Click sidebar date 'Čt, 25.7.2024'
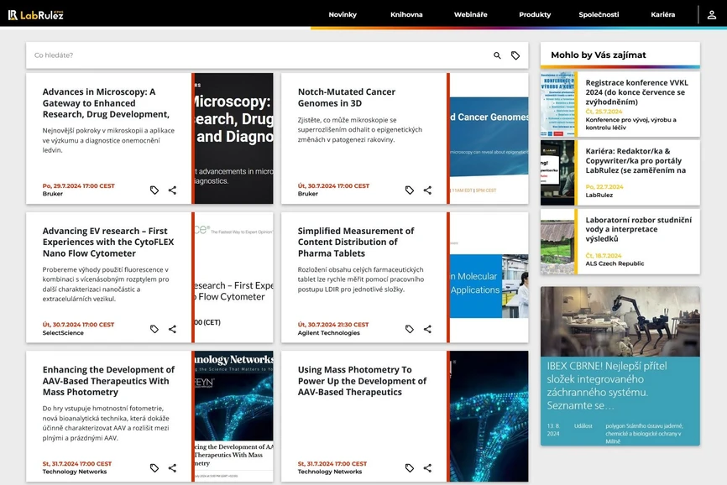The image size is (727, 485). click(x=604, y=112)
